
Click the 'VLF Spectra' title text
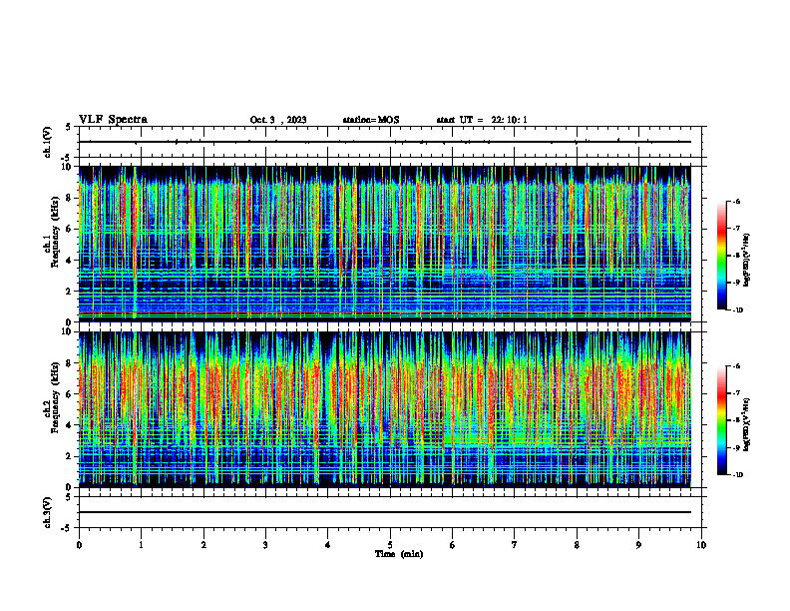click(113, 120)
